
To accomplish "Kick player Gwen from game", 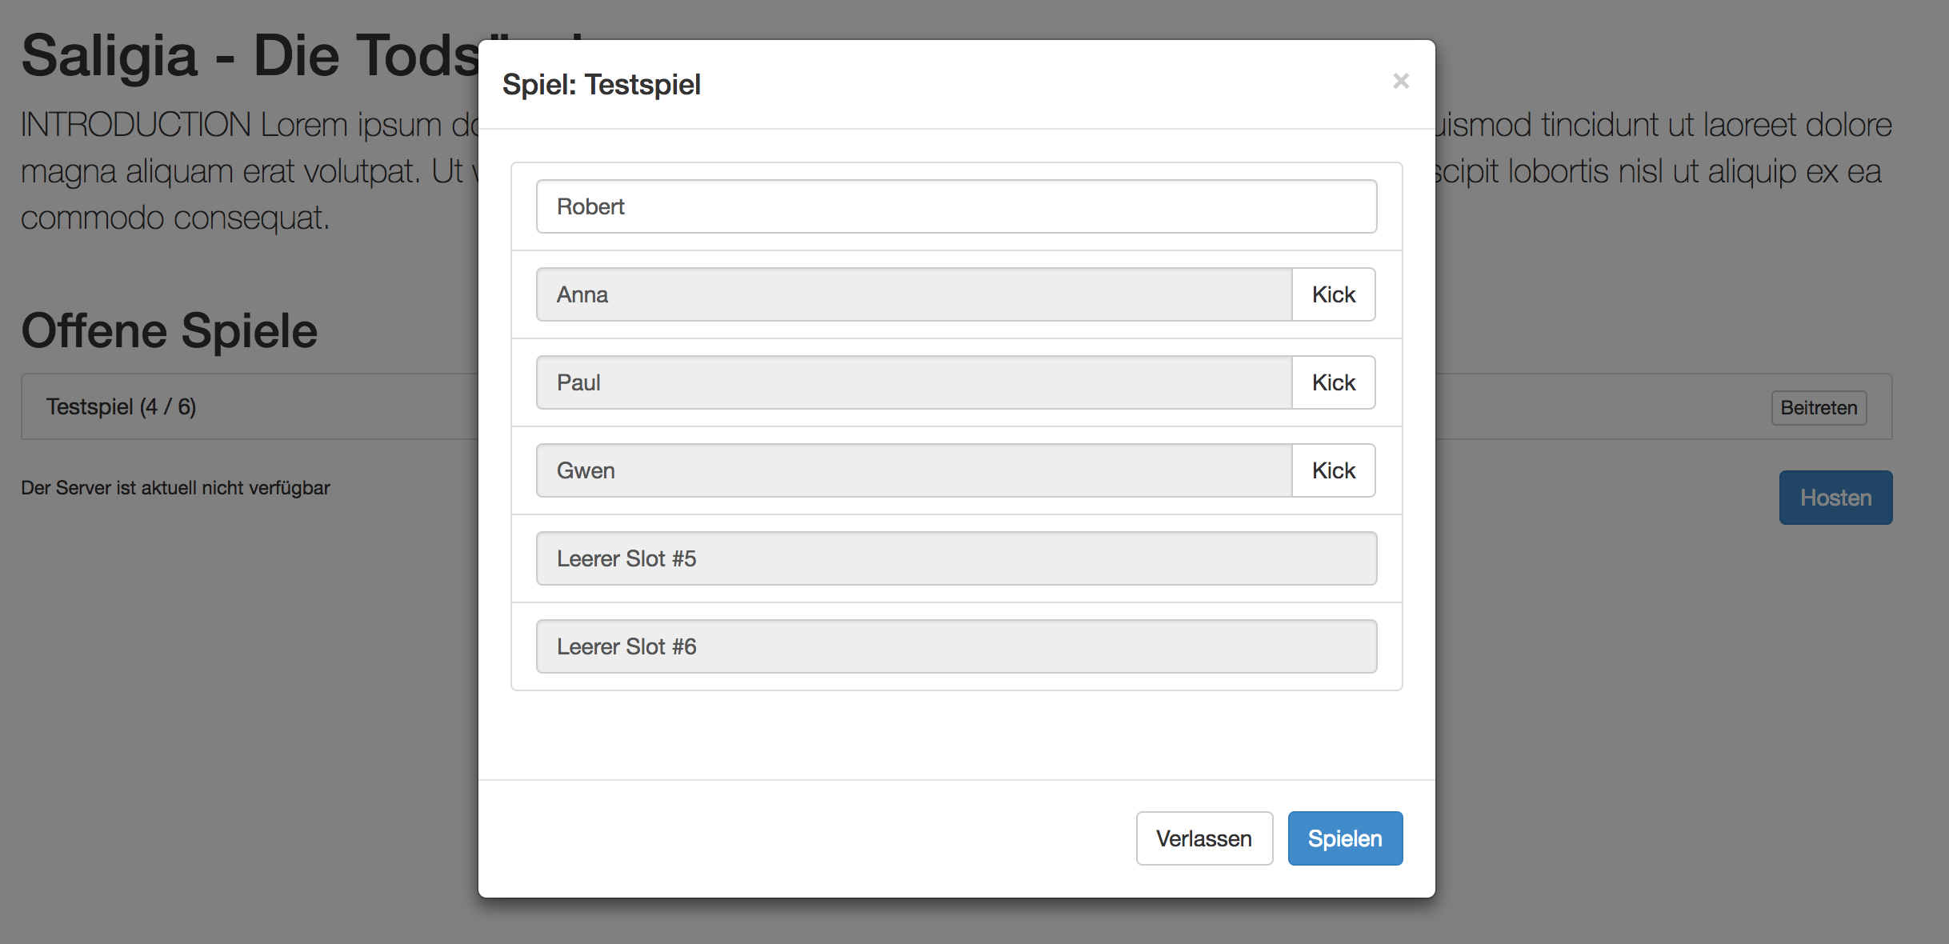I will tap(1333, 470).
